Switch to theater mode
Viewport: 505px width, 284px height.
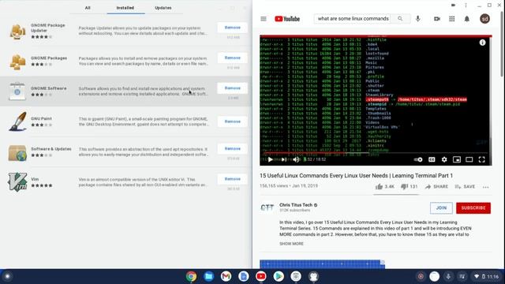[469, 159]
